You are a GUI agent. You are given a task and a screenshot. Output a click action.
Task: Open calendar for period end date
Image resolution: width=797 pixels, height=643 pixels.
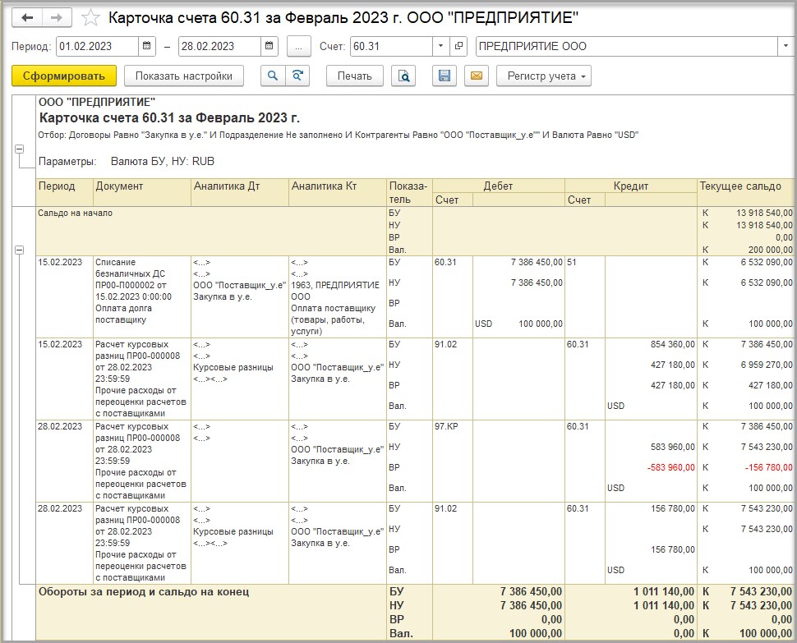point(270,47)
